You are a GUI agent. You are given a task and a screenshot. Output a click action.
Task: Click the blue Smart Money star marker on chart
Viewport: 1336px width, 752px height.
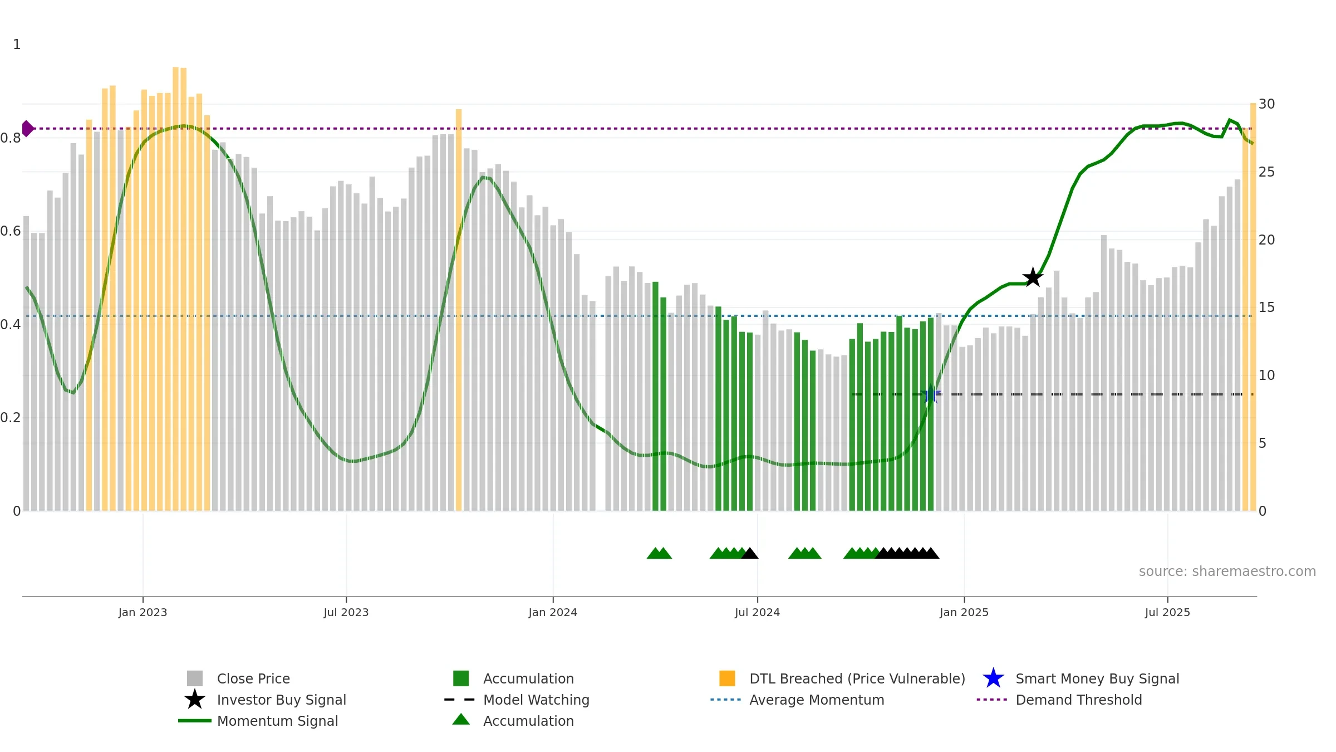click(931, 394)
